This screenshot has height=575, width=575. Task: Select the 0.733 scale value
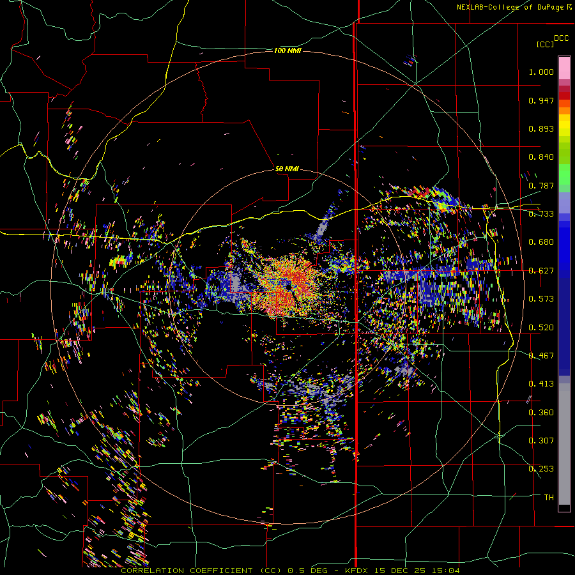point(541,214)
